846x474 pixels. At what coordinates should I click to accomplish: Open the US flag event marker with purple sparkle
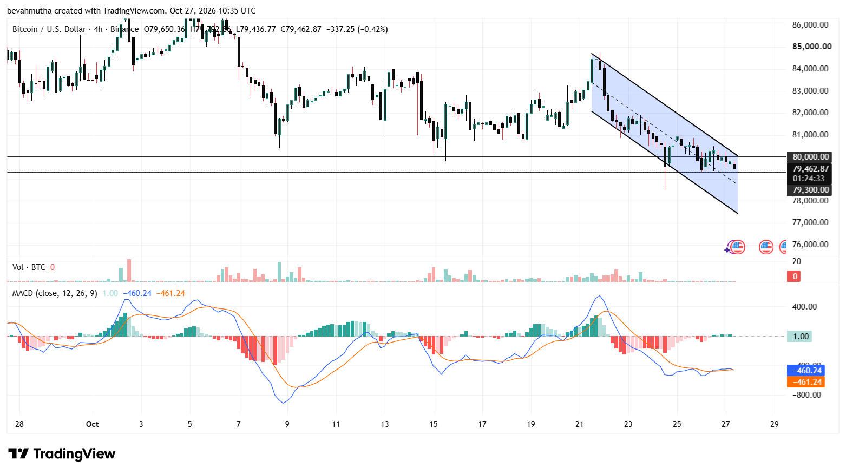point(736,247)
